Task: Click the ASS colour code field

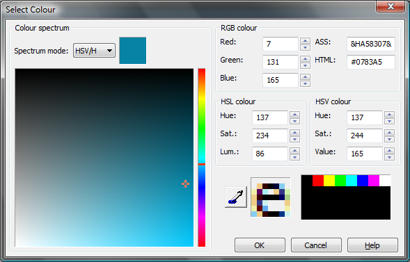Action: click(371, 44)
